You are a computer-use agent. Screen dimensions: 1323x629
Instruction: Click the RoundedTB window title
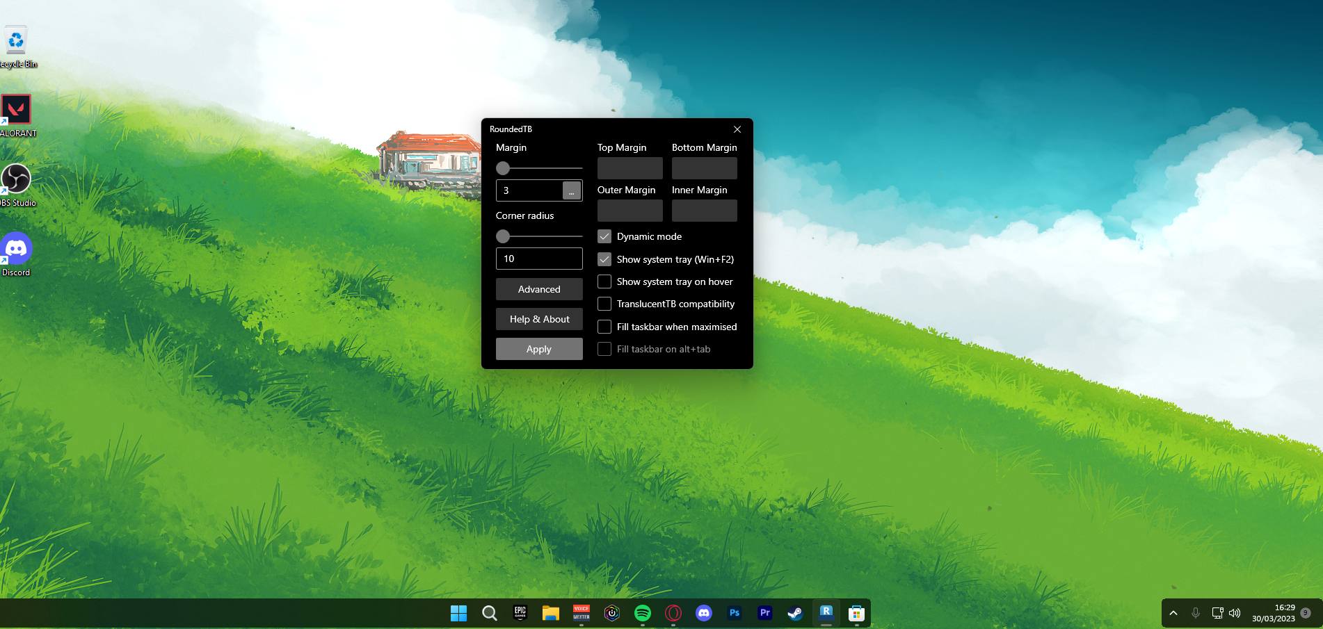point(511,129)
